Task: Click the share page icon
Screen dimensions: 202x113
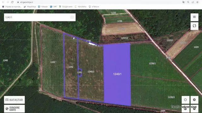Action: (x=193, y=2)
